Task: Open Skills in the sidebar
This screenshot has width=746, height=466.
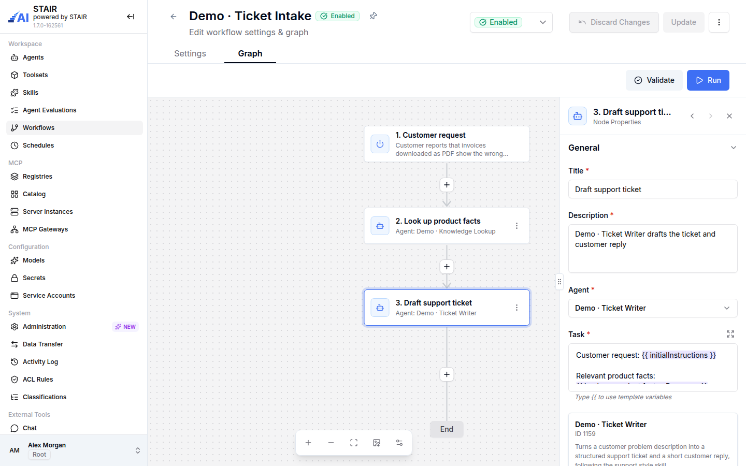Action: click(x=75, y=93)
